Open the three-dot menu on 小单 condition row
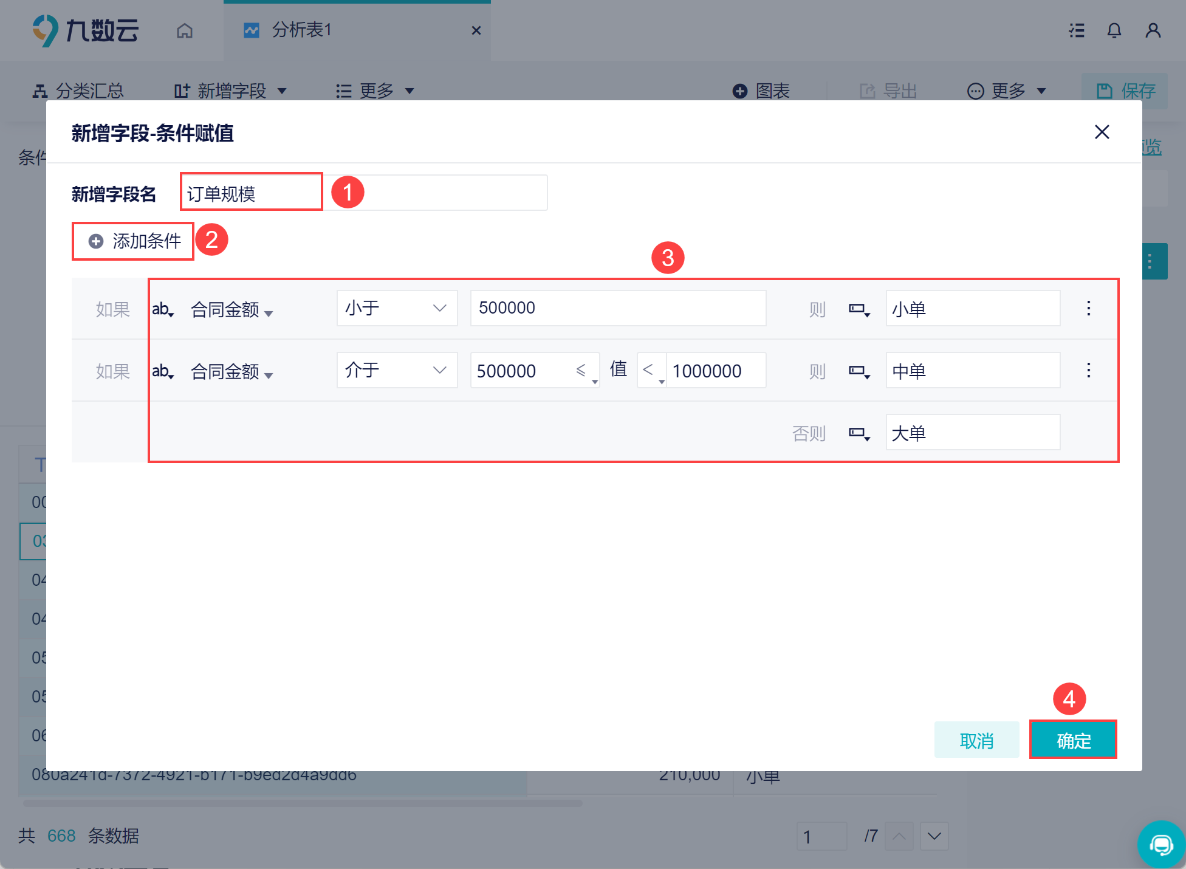This screenshot has width=1186, height=869. pyautogui.click(x=1088, y=308)
